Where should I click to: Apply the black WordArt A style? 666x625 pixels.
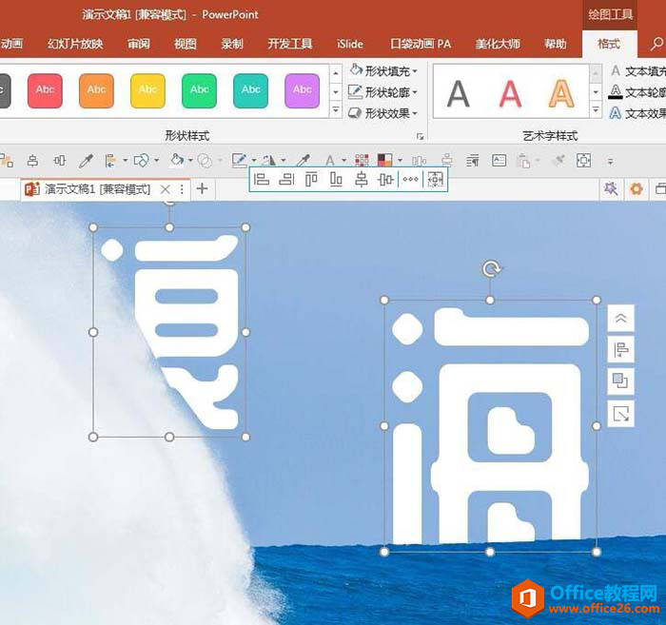(459, 93)
